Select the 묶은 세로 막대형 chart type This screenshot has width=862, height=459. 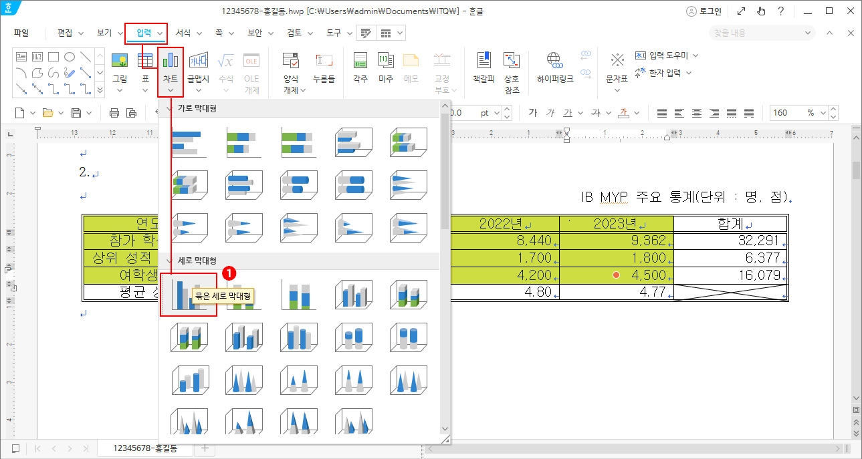click(x=189, y=294)
